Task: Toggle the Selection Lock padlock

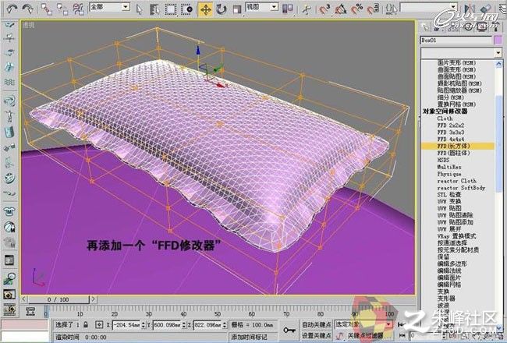Action: [86, 324]
